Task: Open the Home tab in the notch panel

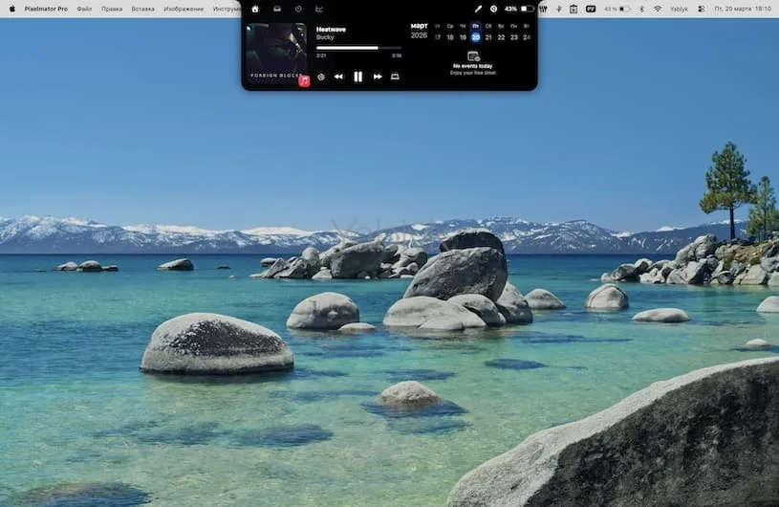Action: coord(255,9)
